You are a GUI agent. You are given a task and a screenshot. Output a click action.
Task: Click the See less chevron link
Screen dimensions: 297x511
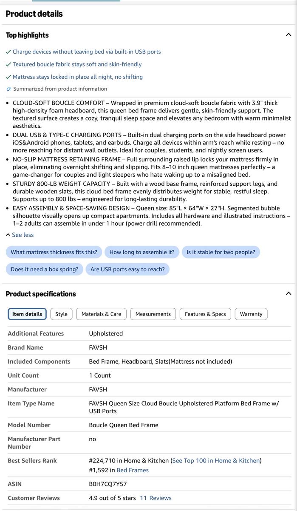pos(20,235)
